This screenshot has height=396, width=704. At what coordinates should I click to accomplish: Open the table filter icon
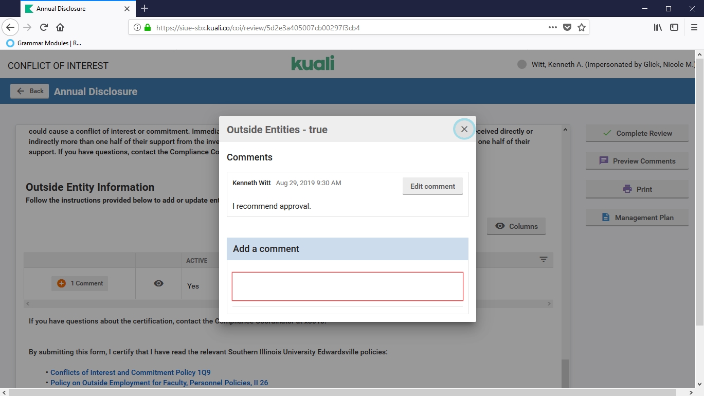click(x=544, y=260)
